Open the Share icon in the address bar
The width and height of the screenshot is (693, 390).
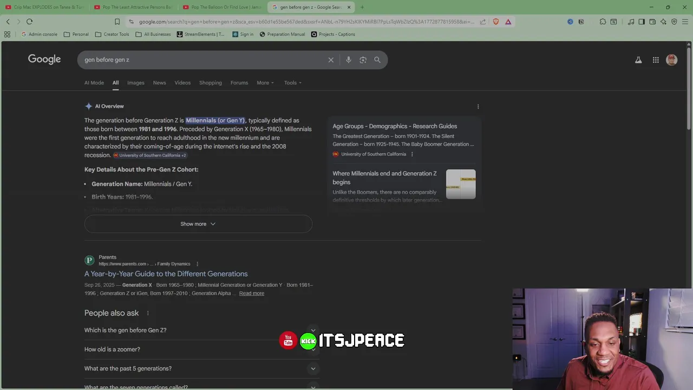click(483, 22)
